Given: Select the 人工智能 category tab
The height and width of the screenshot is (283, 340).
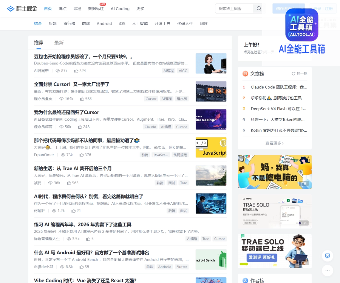Looking at the screenshot, I should (140, 24).
